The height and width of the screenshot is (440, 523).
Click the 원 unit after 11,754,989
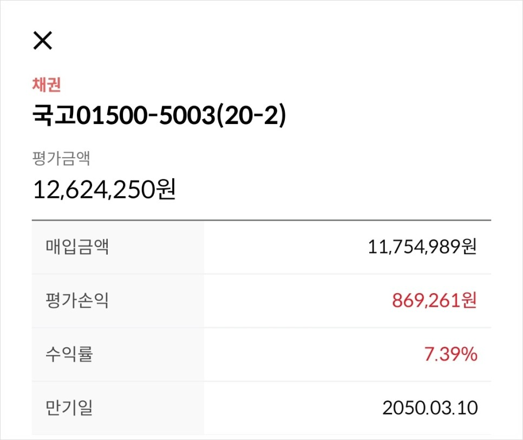pyautogui.click(x=469, y=247)
